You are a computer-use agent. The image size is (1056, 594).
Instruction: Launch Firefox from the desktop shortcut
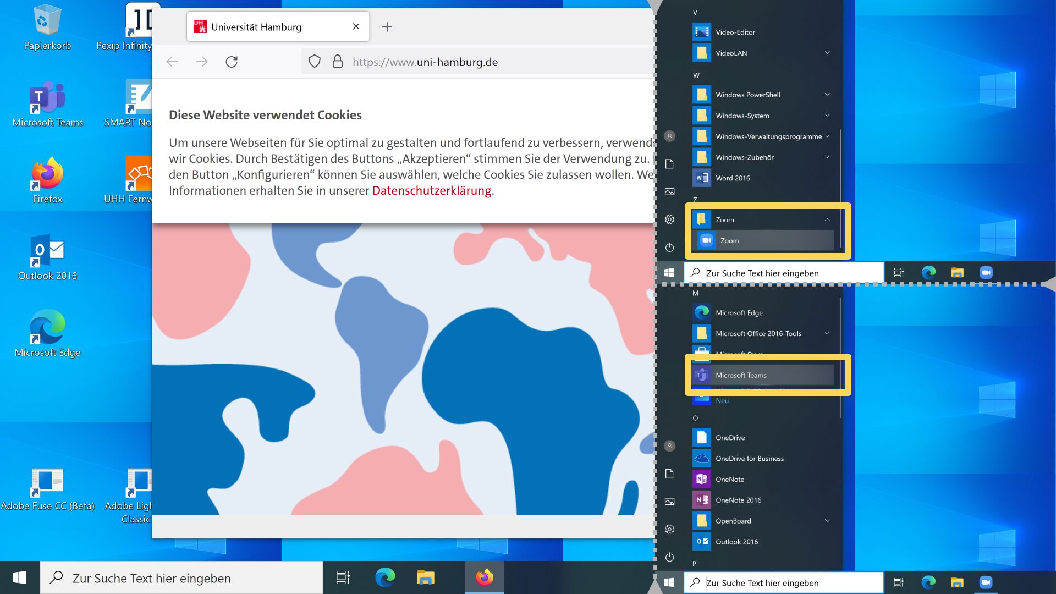coord(47,181)
